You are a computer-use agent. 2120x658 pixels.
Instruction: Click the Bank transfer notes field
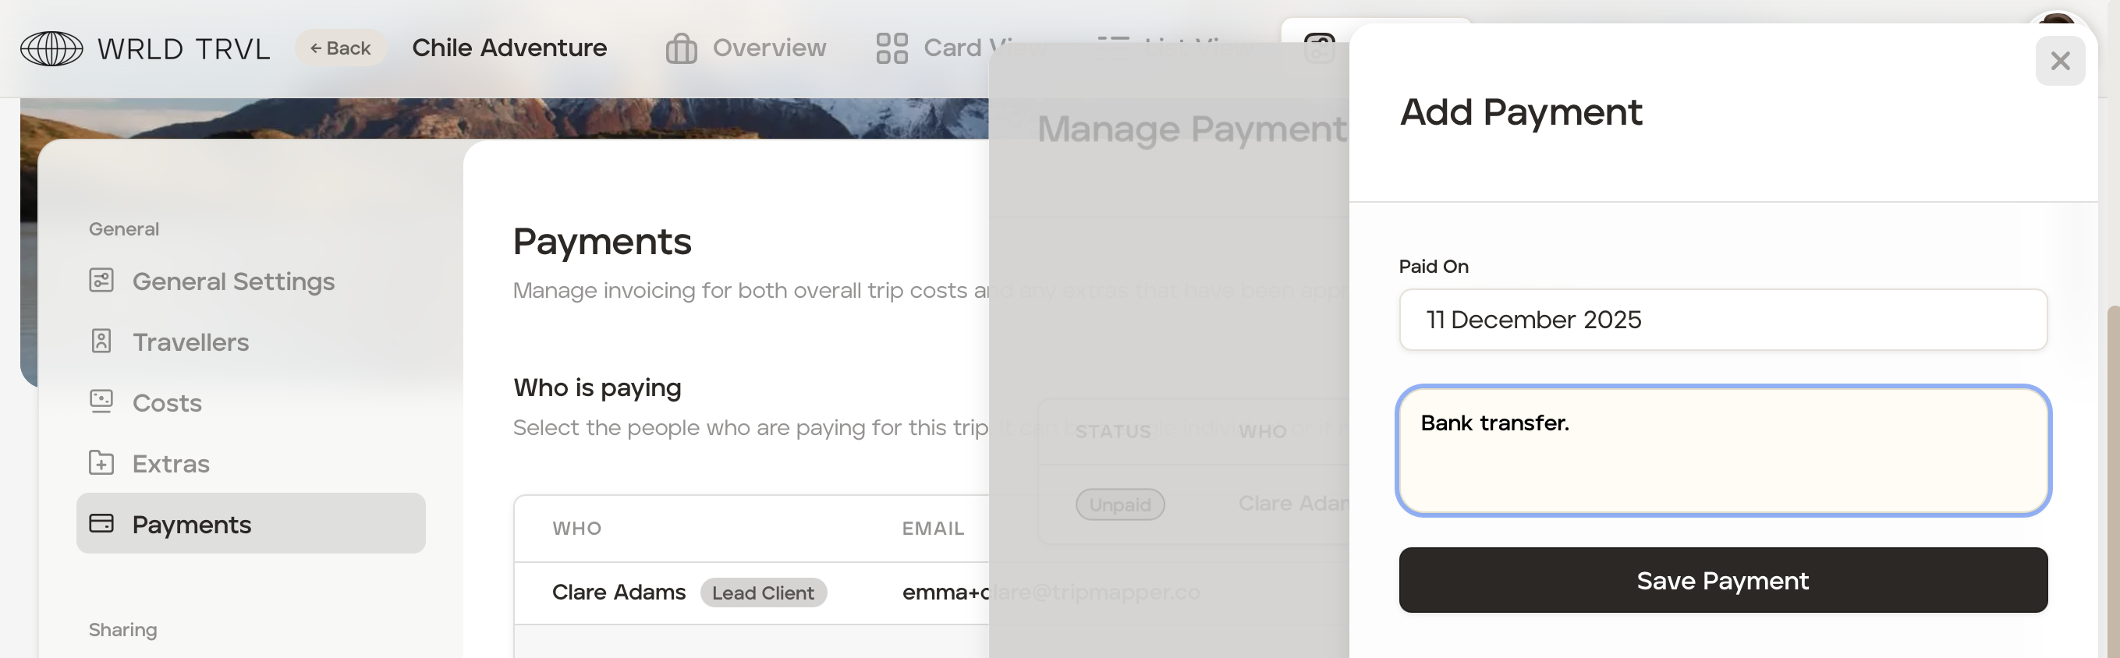coord(1722,451)
